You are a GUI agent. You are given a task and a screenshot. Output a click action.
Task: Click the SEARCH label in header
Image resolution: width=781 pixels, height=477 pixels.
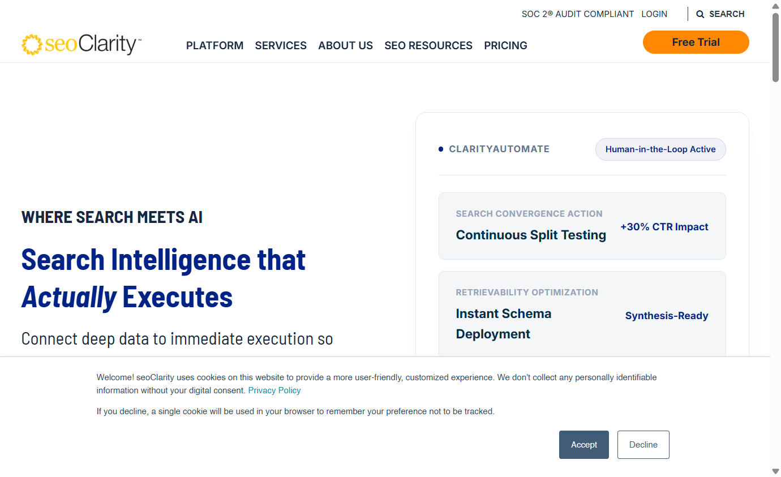point(727,14)
